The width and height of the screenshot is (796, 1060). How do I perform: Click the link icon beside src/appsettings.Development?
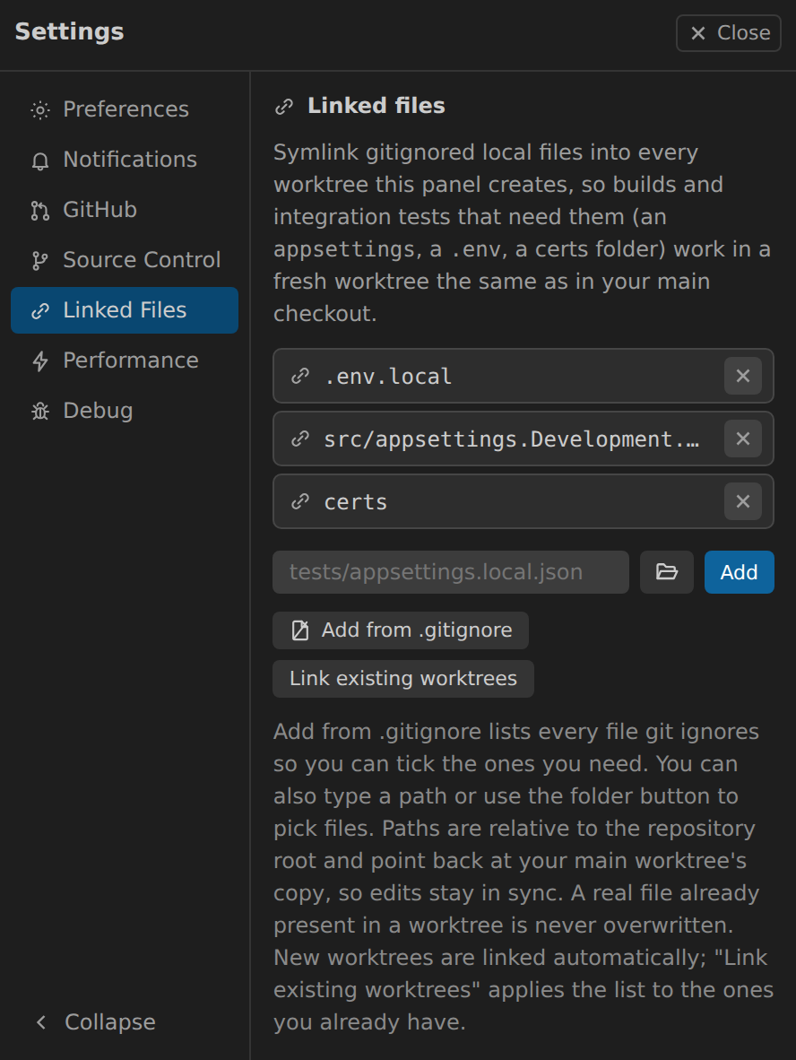[x=300, y=439]
